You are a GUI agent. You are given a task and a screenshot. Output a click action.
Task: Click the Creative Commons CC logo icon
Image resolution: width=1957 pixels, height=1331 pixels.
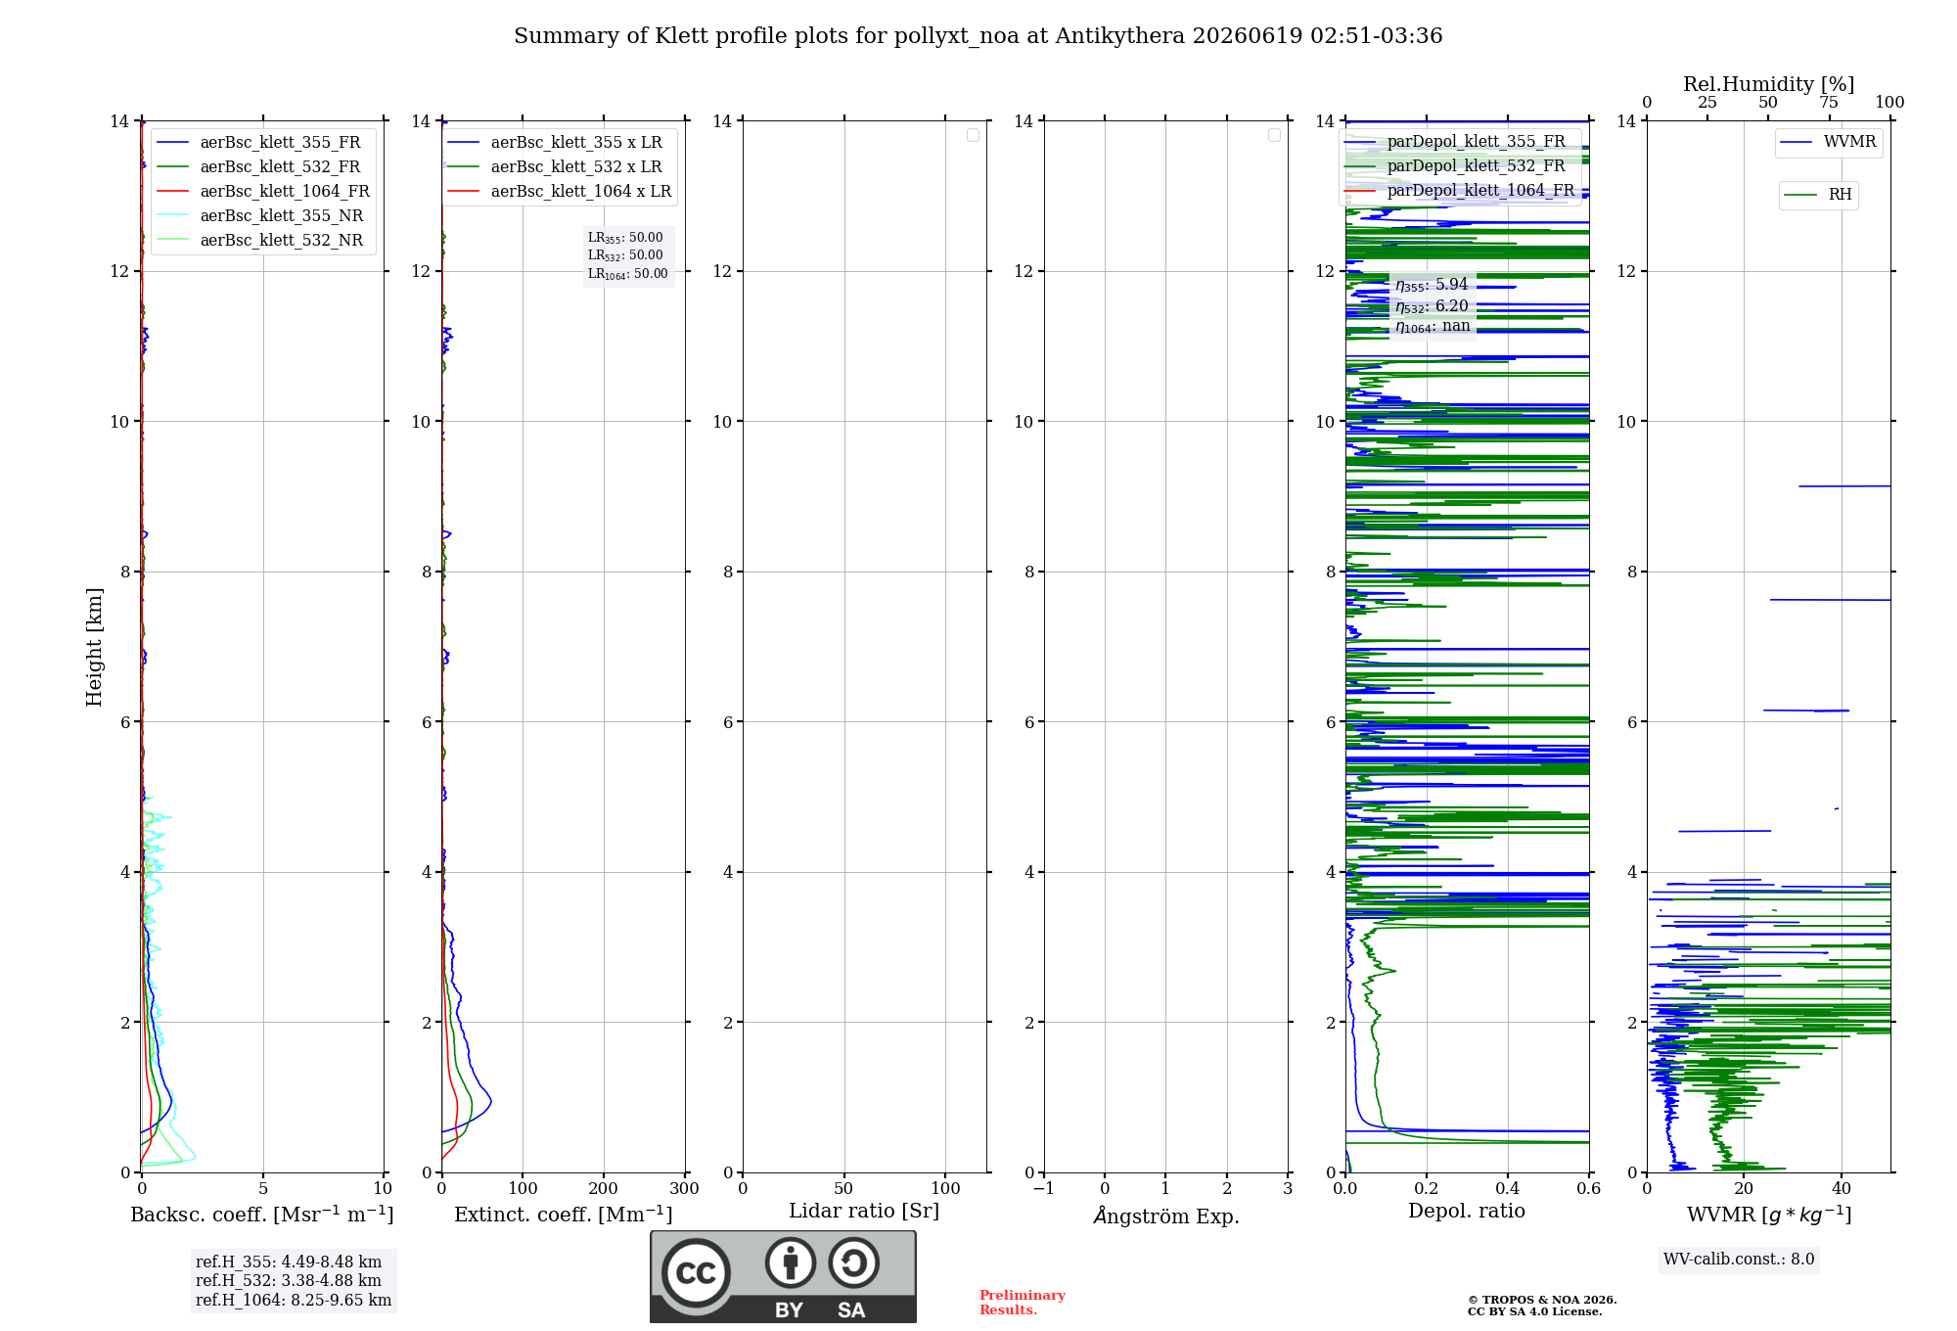696,1273
